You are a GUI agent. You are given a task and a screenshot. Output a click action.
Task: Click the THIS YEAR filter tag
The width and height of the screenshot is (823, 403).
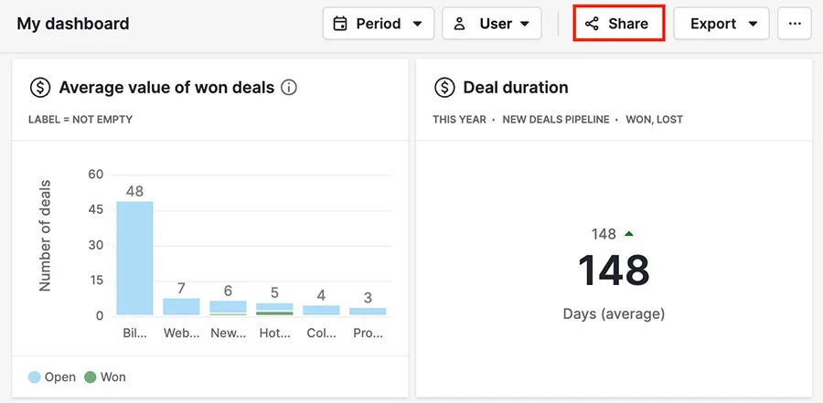click(x=459, y=120)
